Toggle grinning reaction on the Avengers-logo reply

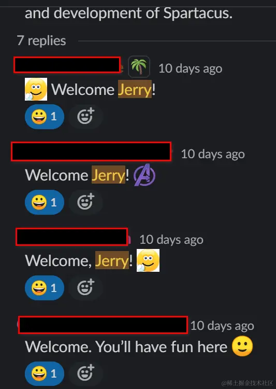45,202
